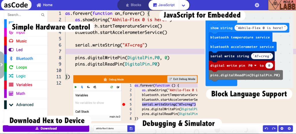Open the Home page
This screenshot has width=296, height=134.
pos(45,5)
